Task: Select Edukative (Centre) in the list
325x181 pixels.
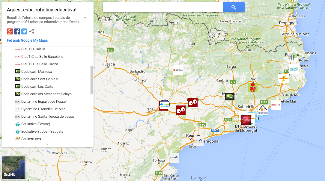Action: pyautogui.click(x=36, y=124)
